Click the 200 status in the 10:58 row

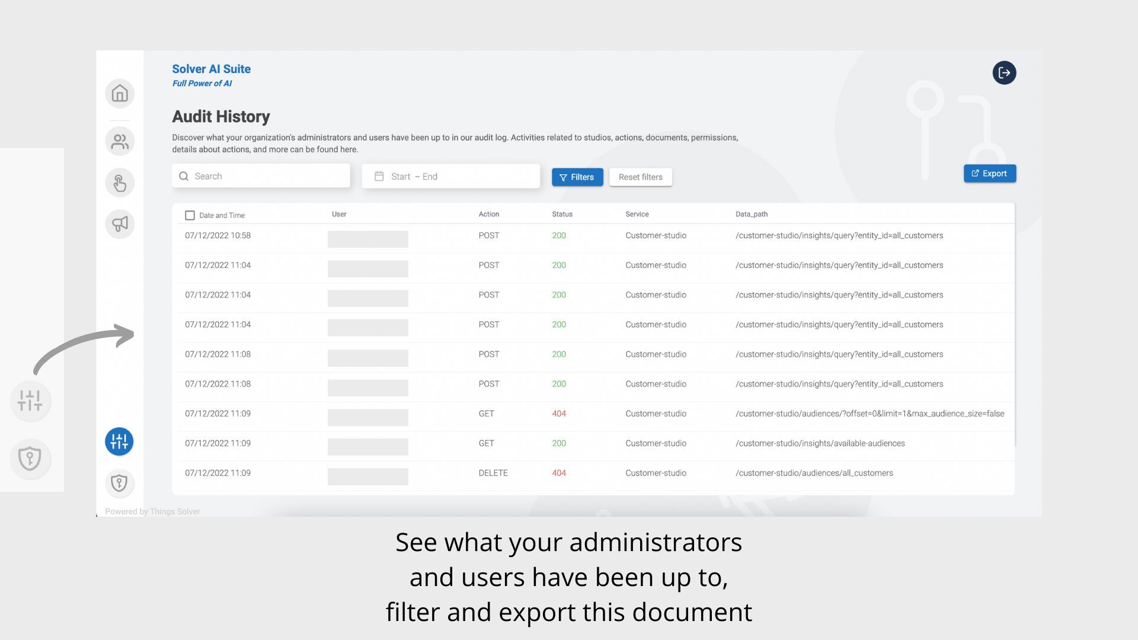pyautogui.click(x=559, y=235)
